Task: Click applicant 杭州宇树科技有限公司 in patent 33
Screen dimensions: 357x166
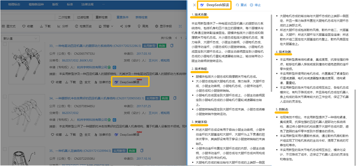Action: [92, 67]
